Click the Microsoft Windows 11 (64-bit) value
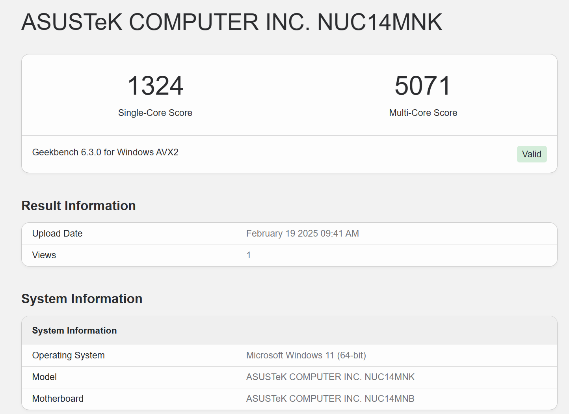Image resolution: width=569 pixels, height=414 pixels. coord(306,355)
